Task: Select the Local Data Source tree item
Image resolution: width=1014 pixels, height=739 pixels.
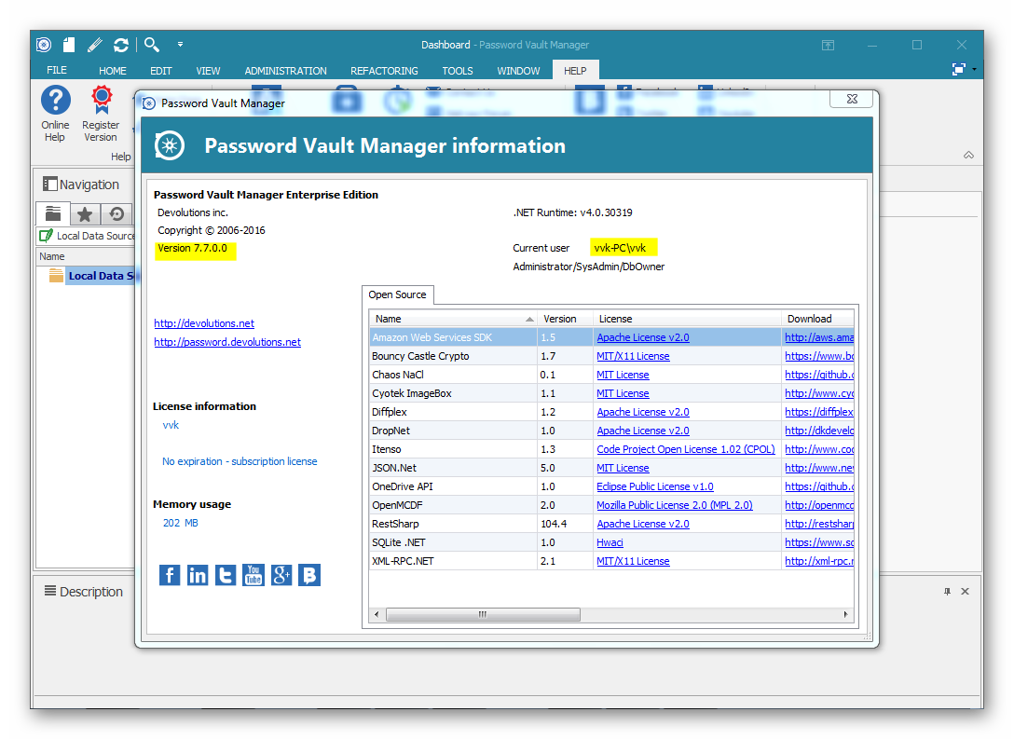Action: (101, 276)
